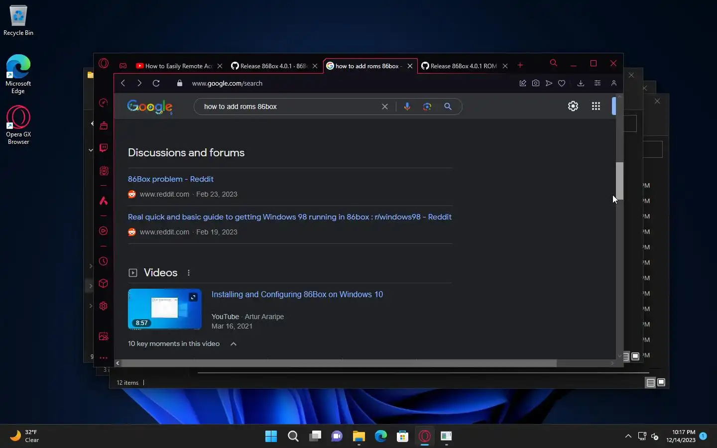Image resolution: width=717 pixels, height=448 pixels.
Task: Click the vertical page scrollbar thumb
Action: [x=620, y=181]
